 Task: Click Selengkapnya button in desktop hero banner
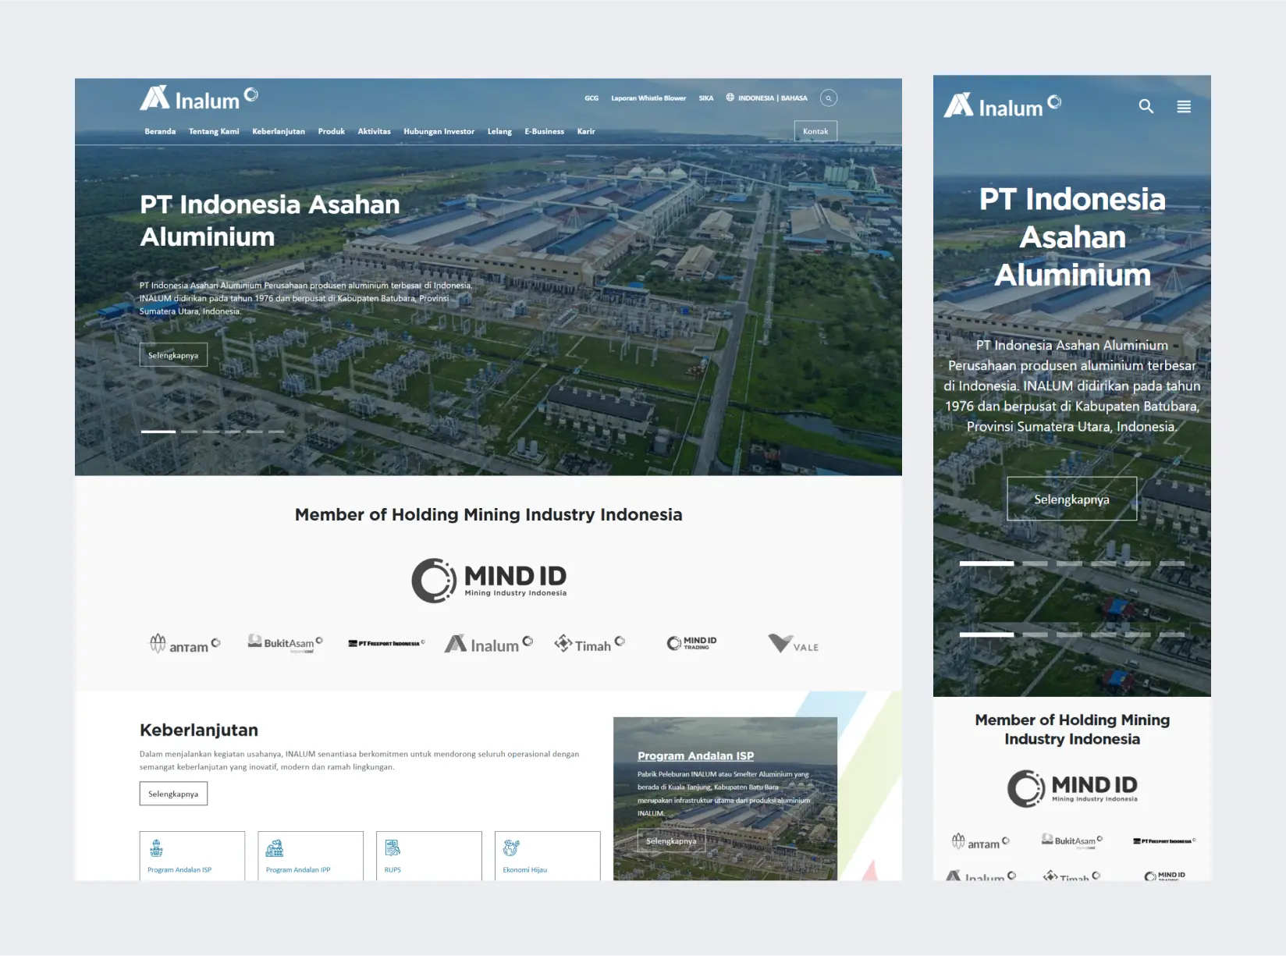pos(173,355)
